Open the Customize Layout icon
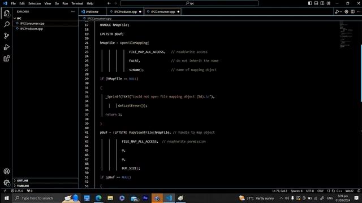 point(329,3)
